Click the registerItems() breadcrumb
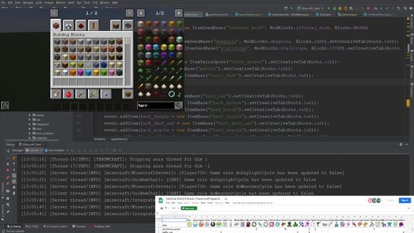 pos(119,139)
